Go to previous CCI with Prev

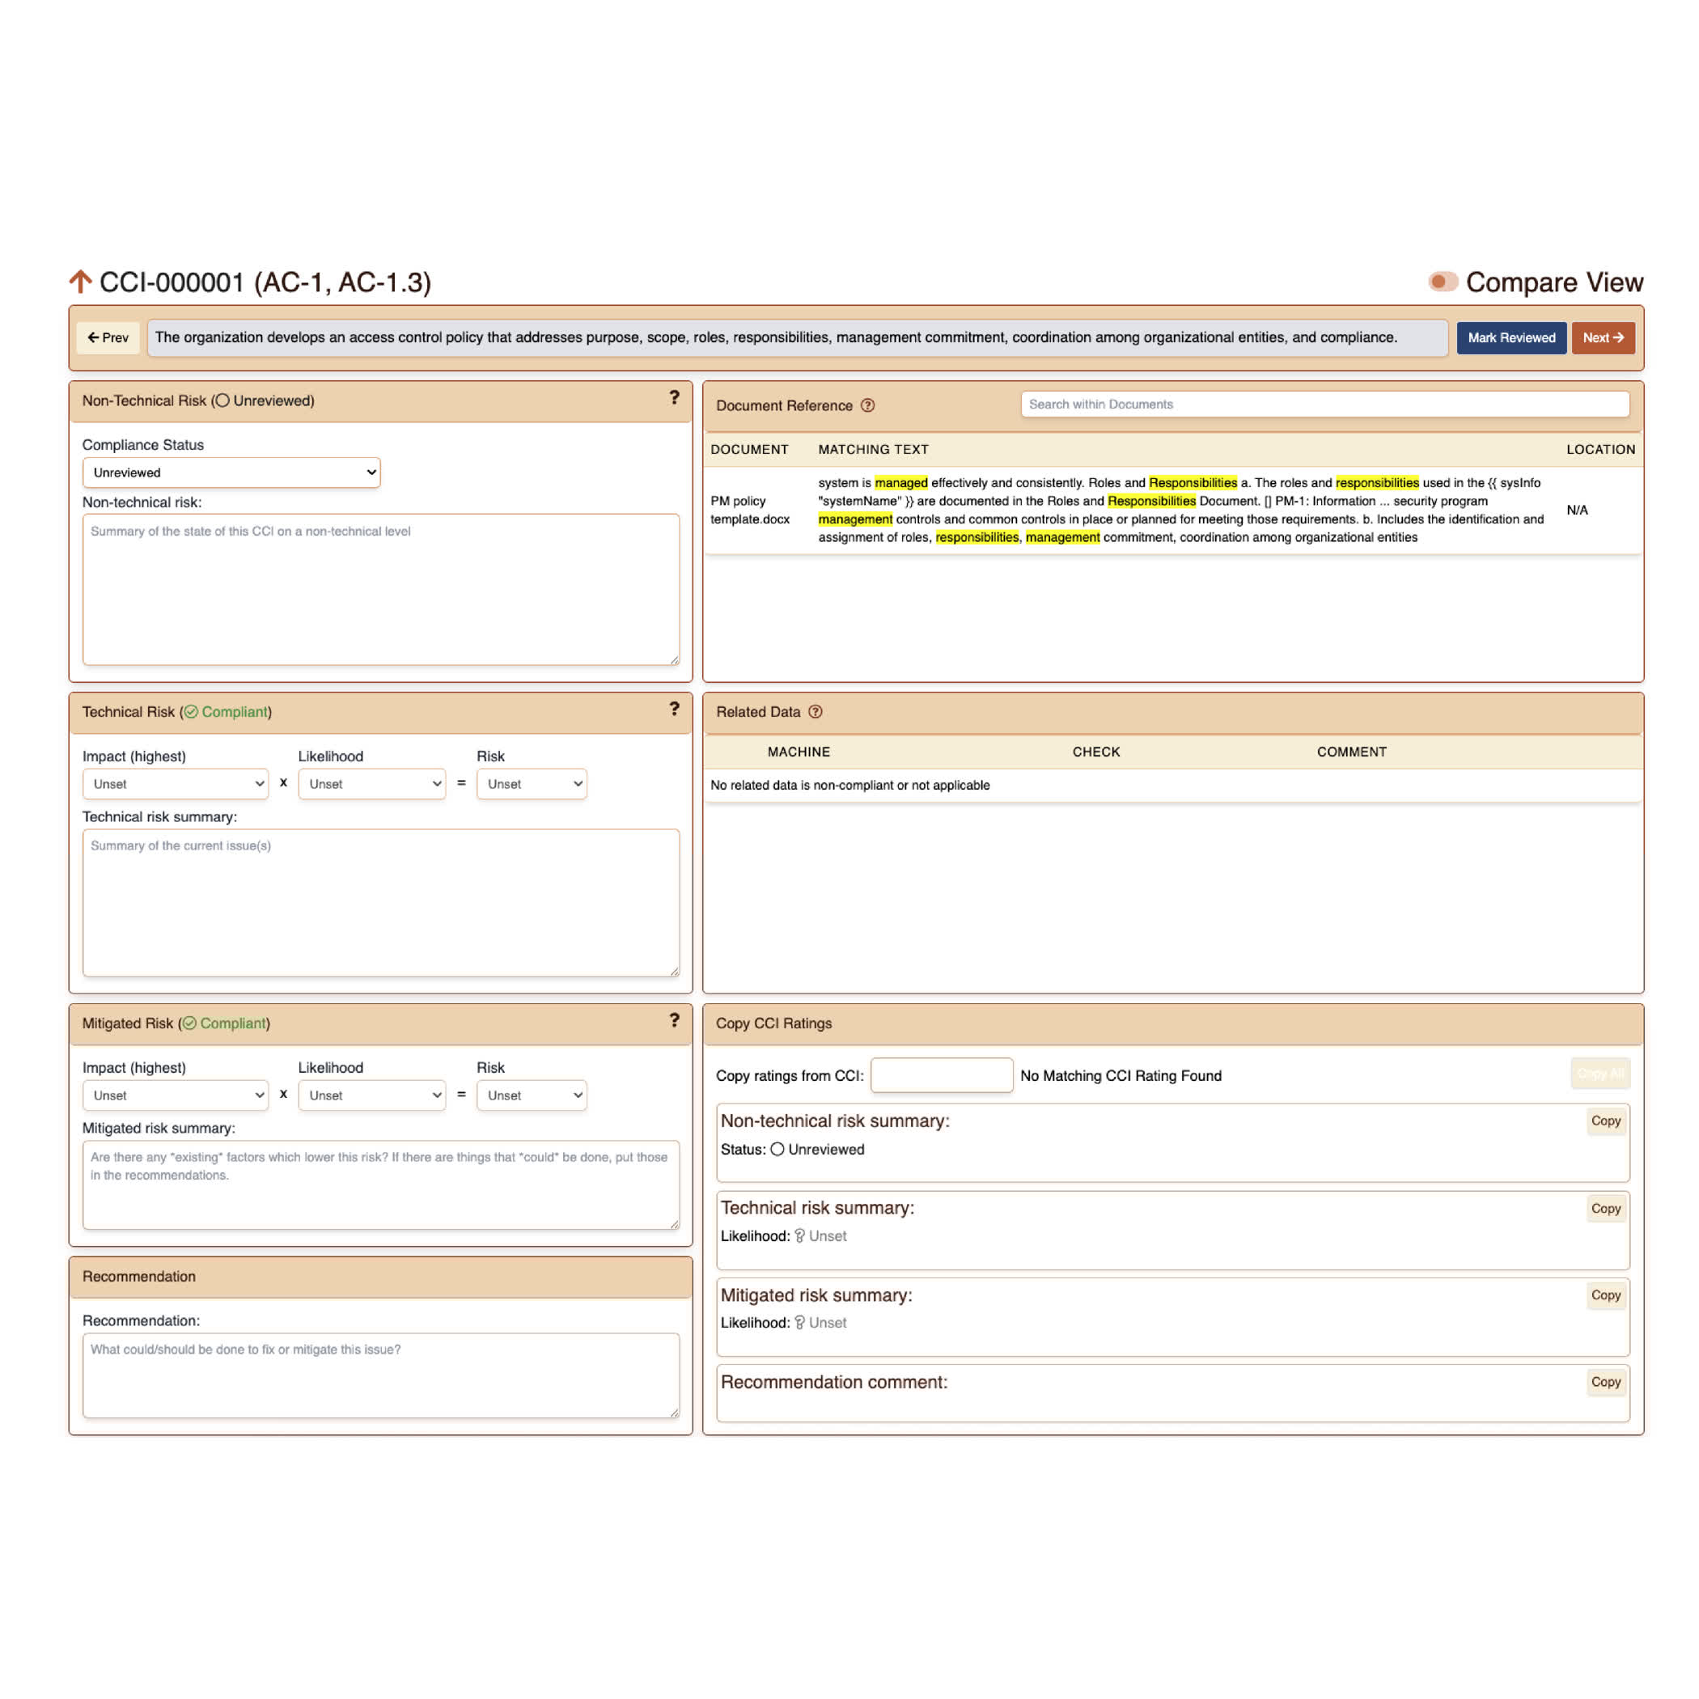click(108, 337)
